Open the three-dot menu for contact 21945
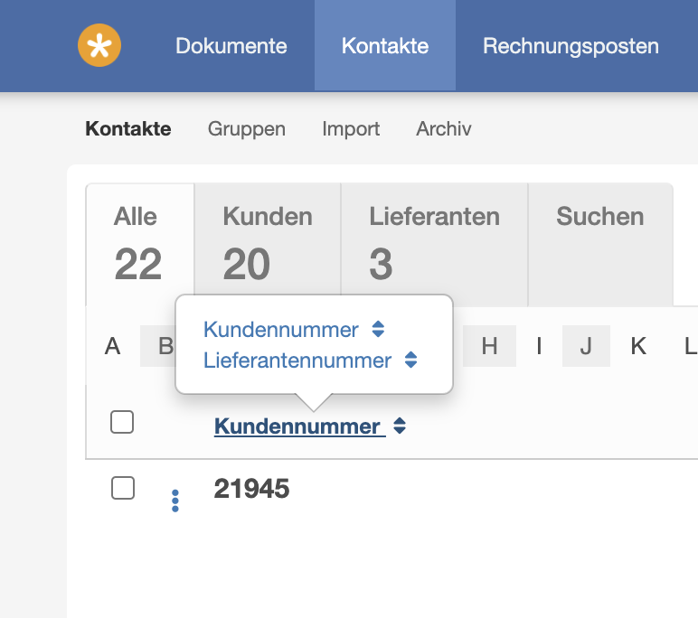This screenshot has height=618, width=698. point(174,501)
